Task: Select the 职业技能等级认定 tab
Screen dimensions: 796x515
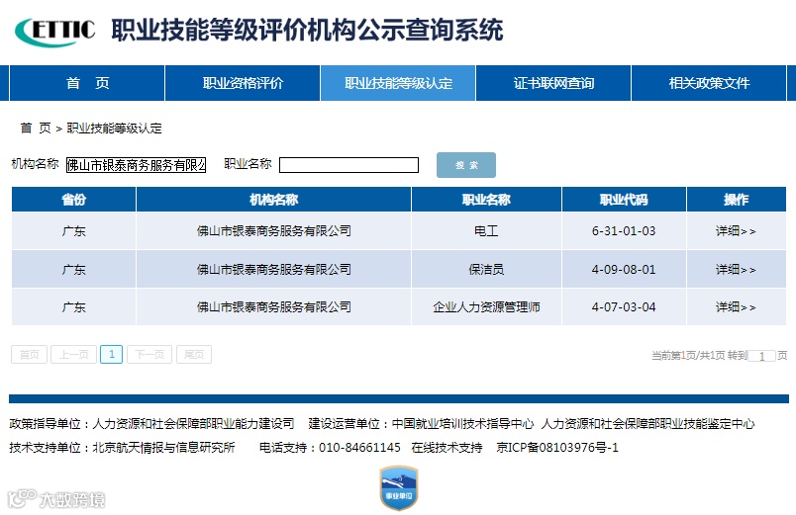Action: [398, 83]
